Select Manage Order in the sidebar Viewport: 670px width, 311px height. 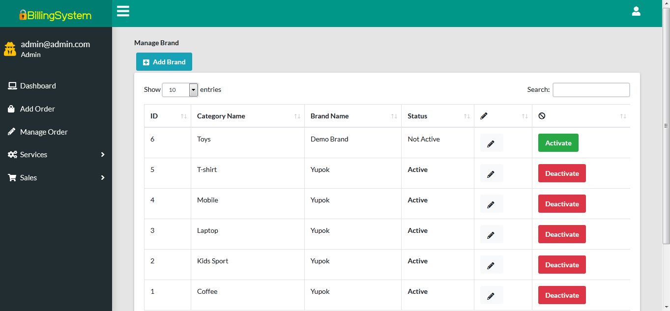pyautogui.click(x=43, y=132)
